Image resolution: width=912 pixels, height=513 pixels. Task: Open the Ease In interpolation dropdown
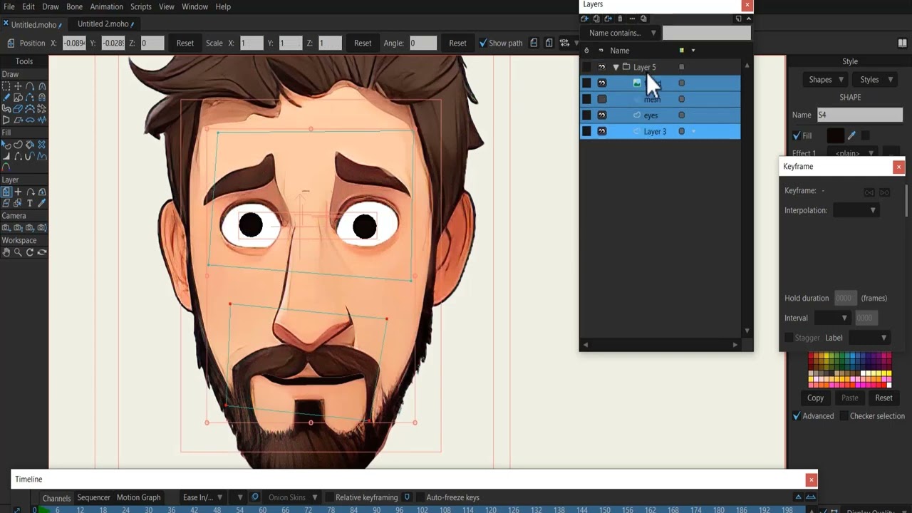203,497
